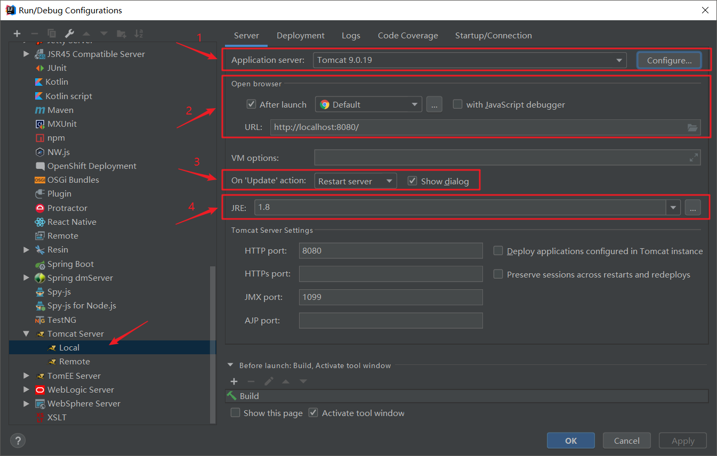Viewport: 717px width, 456px height.
Task: Click the Cancel button
Action: click(627, 441)
